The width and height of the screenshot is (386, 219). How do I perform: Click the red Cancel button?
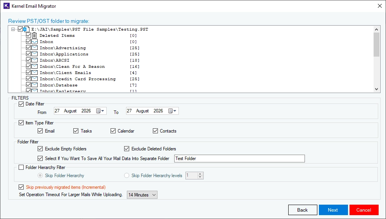pos(364,210)
